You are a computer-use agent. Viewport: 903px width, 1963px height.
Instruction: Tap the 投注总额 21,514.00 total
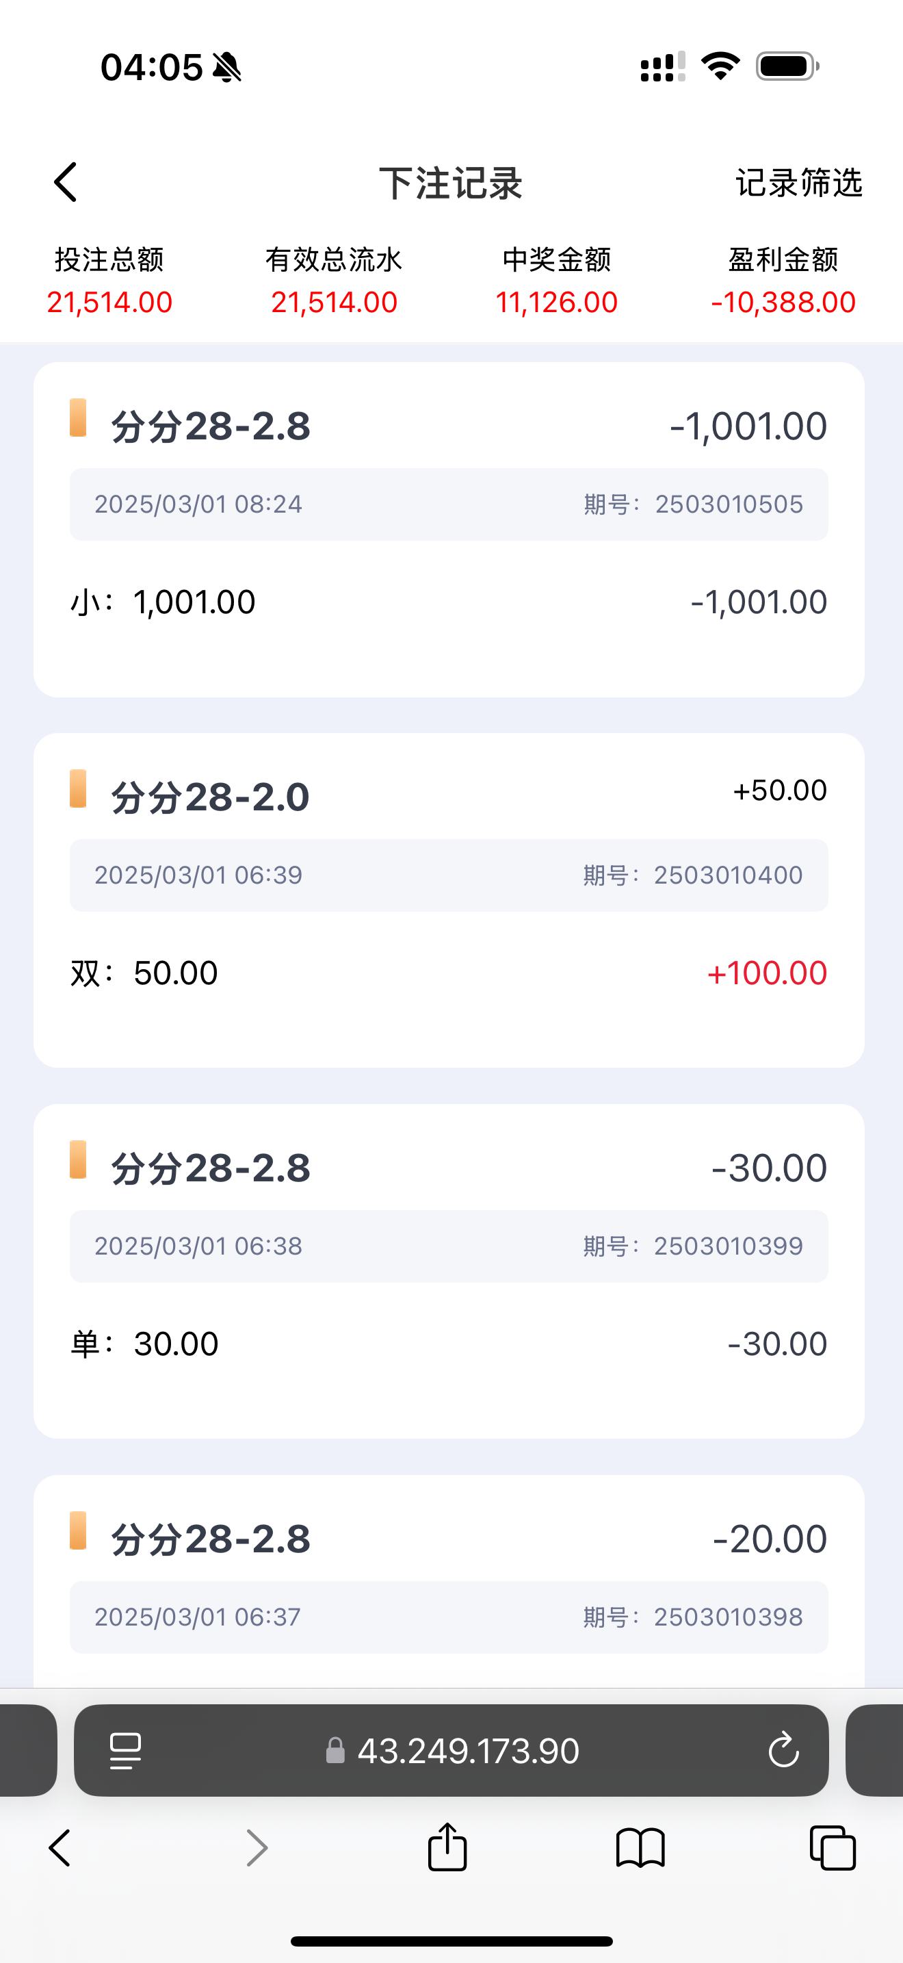tap(109, 303)
